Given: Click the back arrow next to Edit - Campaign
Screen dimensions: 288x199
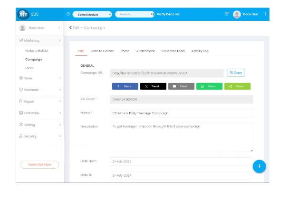Looking at the screenshot, I should point(71,28).
